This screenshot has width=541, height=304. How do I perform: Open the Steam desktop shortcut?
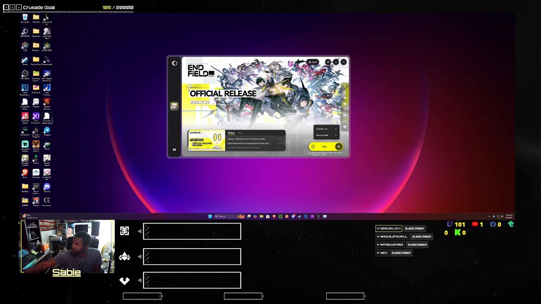tap(25, 61)
